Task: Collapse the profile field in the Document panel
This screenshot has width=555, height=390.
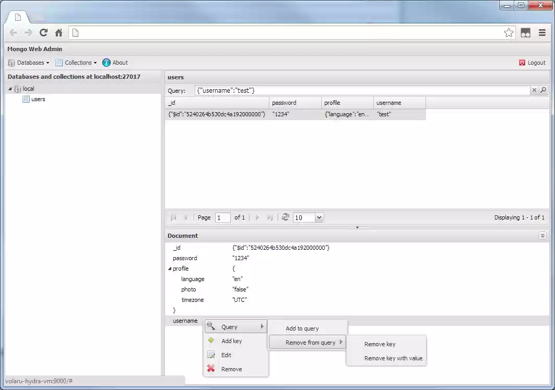Action: pos(169,269)
